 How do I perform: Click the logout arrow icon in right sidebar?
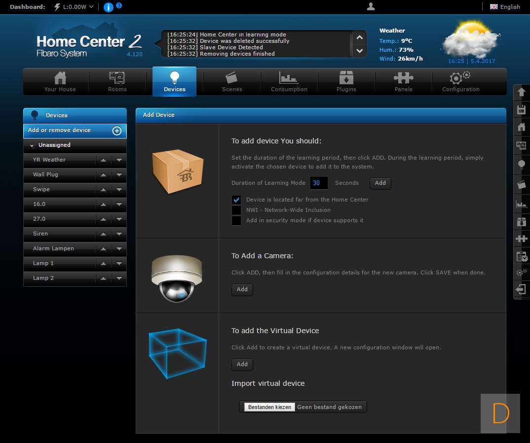pyautogui.click(x=521, y=289)
